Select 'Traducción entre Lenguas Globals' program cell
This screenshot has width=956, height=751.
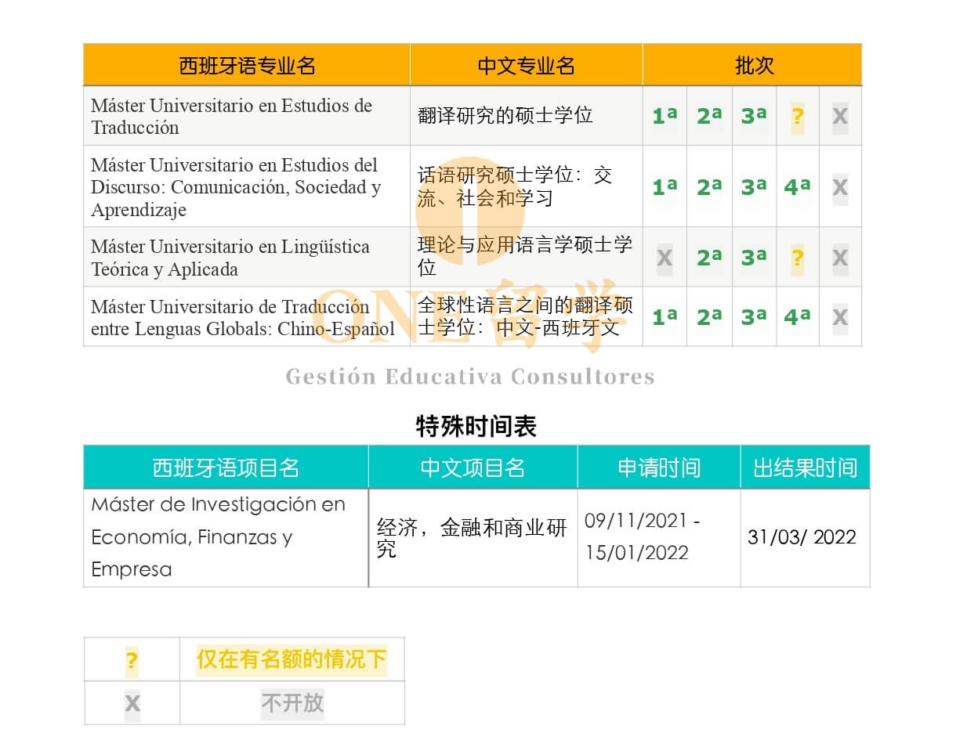point(247,317)
